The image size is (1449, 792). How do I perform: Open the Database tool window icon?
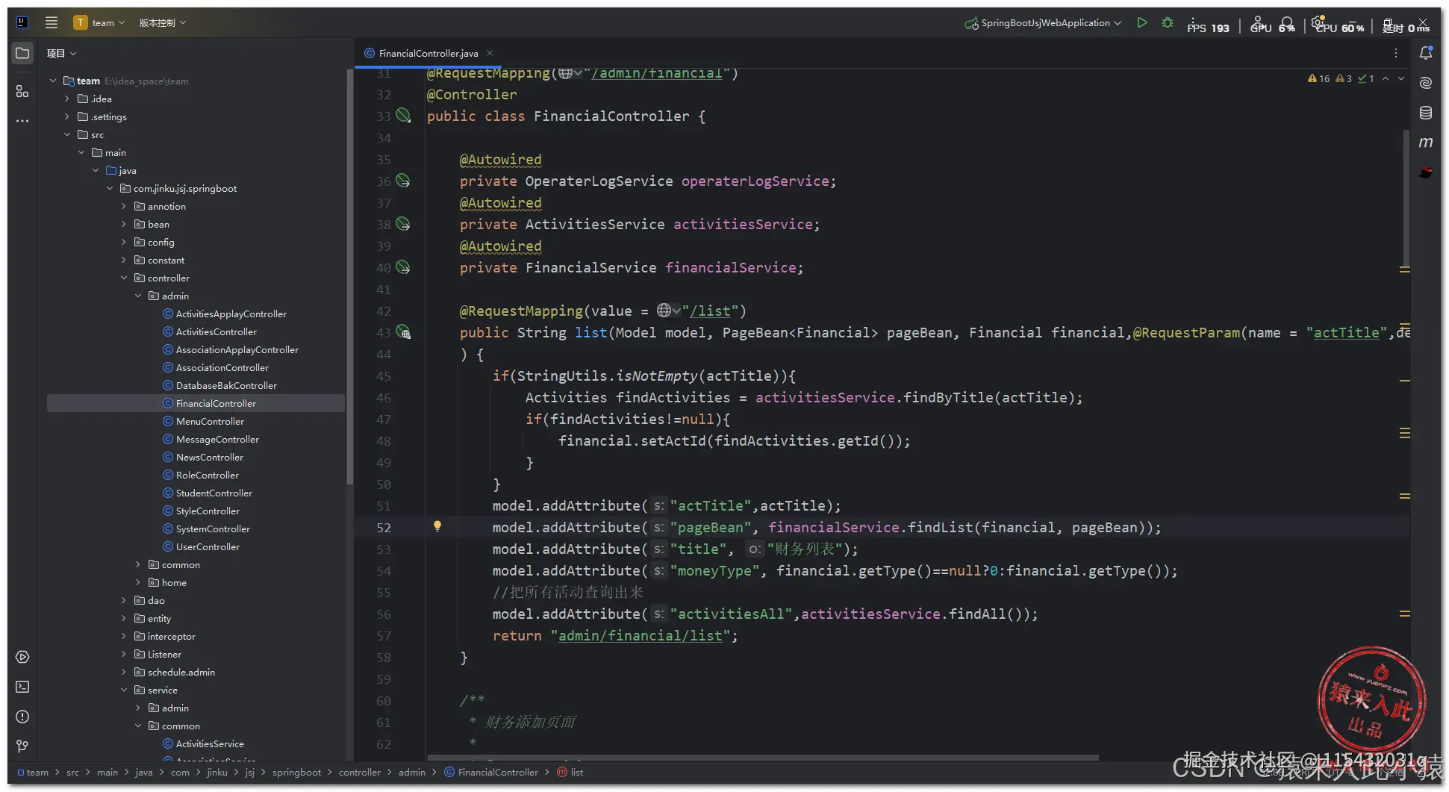pyautogui.click(x=1426, y=113)
